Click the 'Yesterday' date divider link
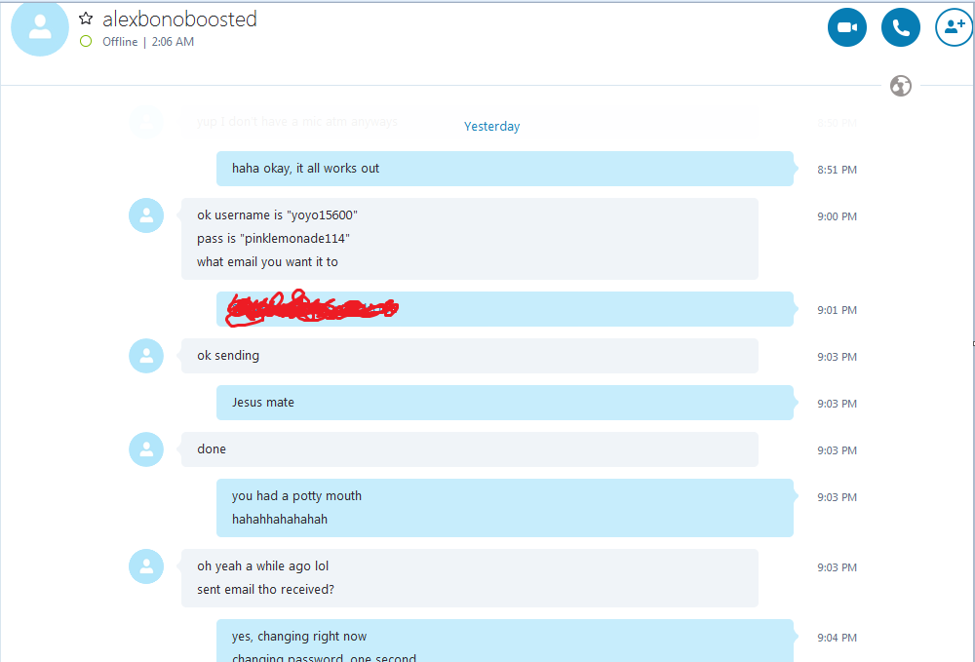975x662 pixels. [x=491, y=126]
